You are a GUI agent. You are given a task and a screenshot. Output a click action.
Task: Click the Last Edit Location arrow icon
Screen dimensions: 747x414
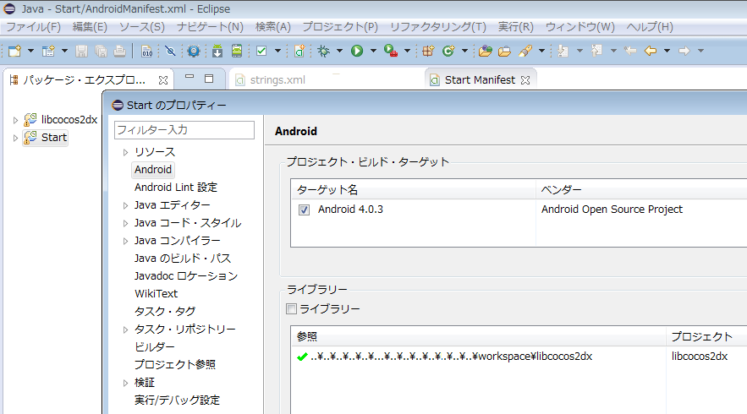click(x=630, y=51)
